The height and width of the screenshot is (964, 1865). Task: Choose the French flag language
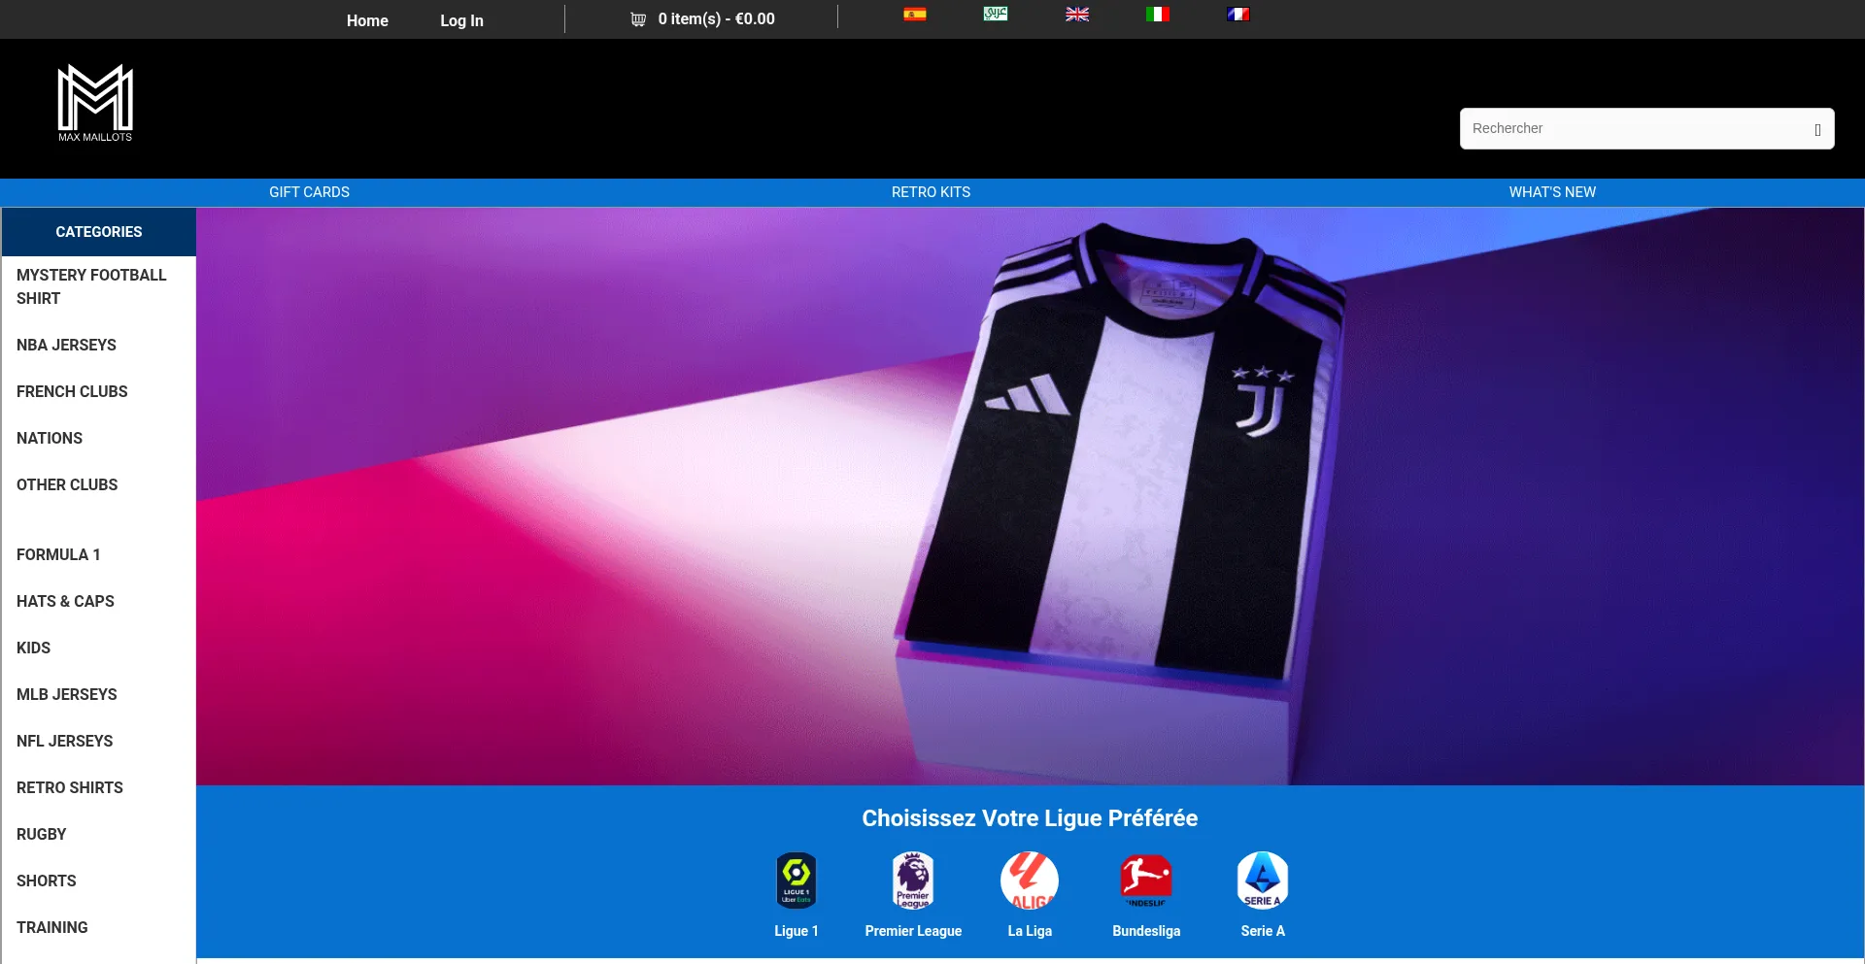(x=1238, y=14)
